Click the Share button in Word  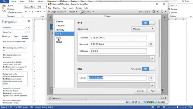pyautogui.click(x=186, y=1)
